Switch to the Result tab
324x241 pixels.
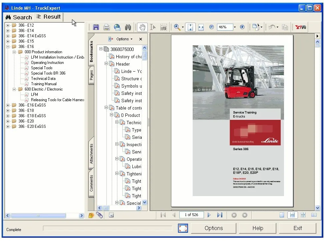click(x=48, y=17)
